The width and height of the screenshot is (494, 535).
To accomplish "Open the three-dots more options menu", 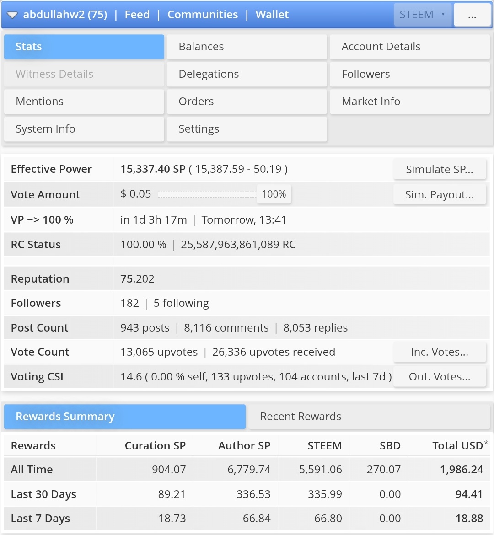I will click(x=472, y=15).
